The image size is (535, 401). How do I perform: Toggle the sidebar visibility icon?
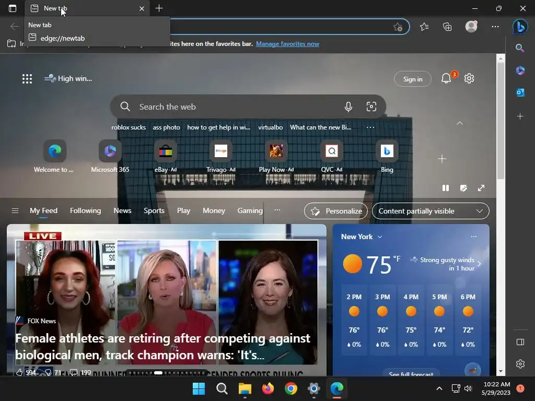pyautogui.click(x=520, y=342)
